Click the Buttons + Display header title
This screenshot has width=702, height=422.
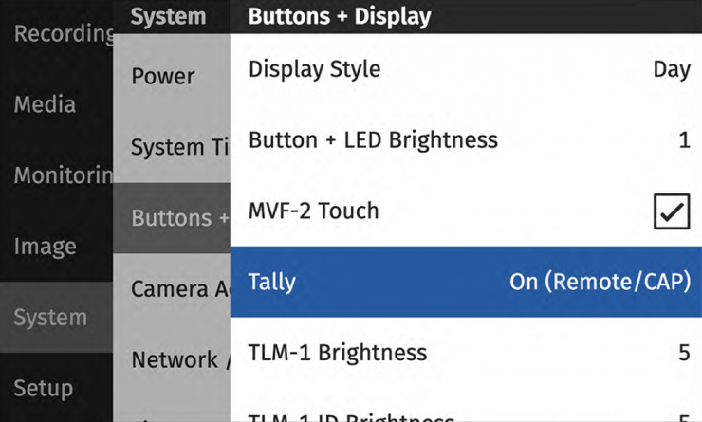(339, 16)
